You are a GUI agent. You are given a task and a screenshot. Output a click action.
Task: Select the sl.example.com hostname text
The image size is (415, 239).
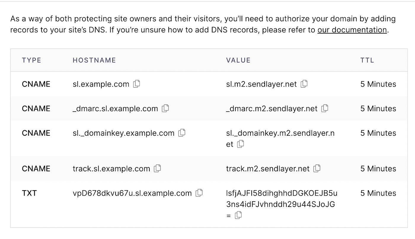[101, 84]
